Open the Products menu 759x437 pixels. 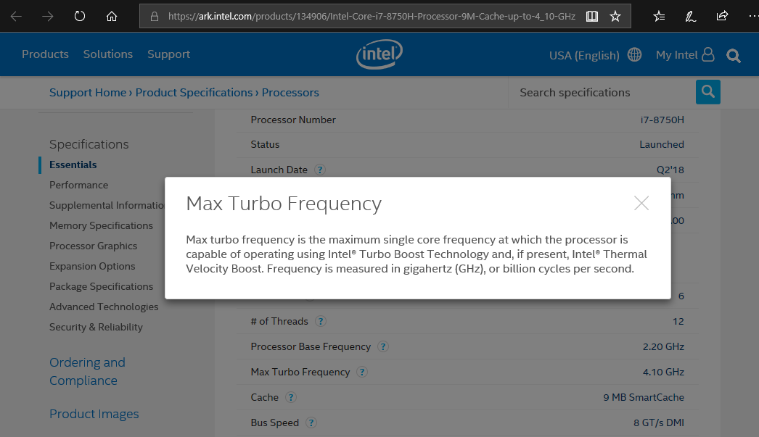45,54
